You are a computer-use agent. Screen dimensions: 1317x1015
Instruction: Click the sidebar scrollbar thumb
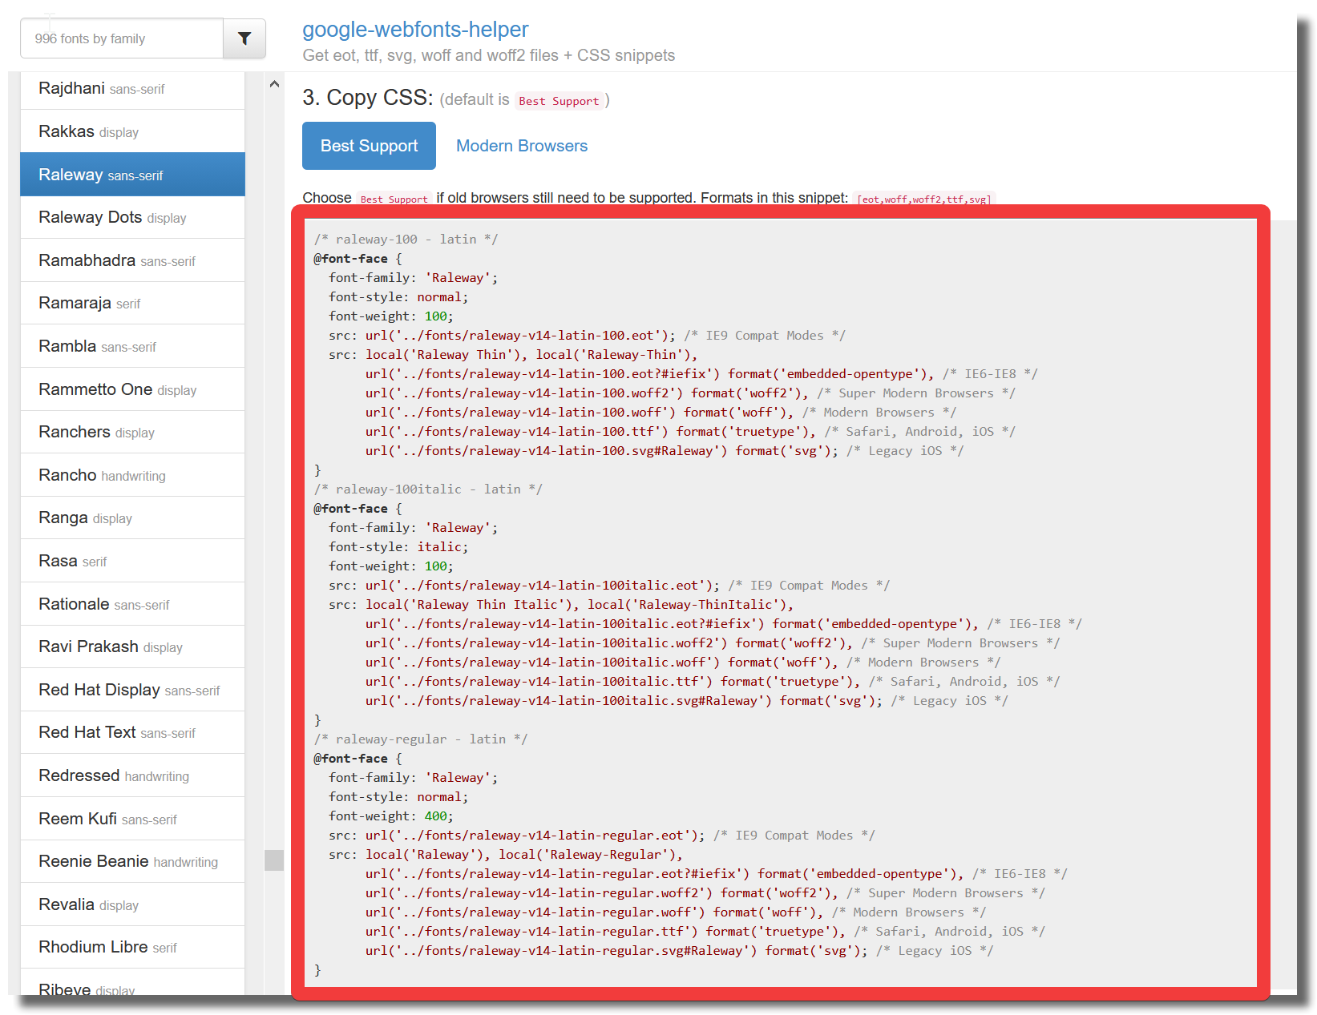(x=274, y=860)
